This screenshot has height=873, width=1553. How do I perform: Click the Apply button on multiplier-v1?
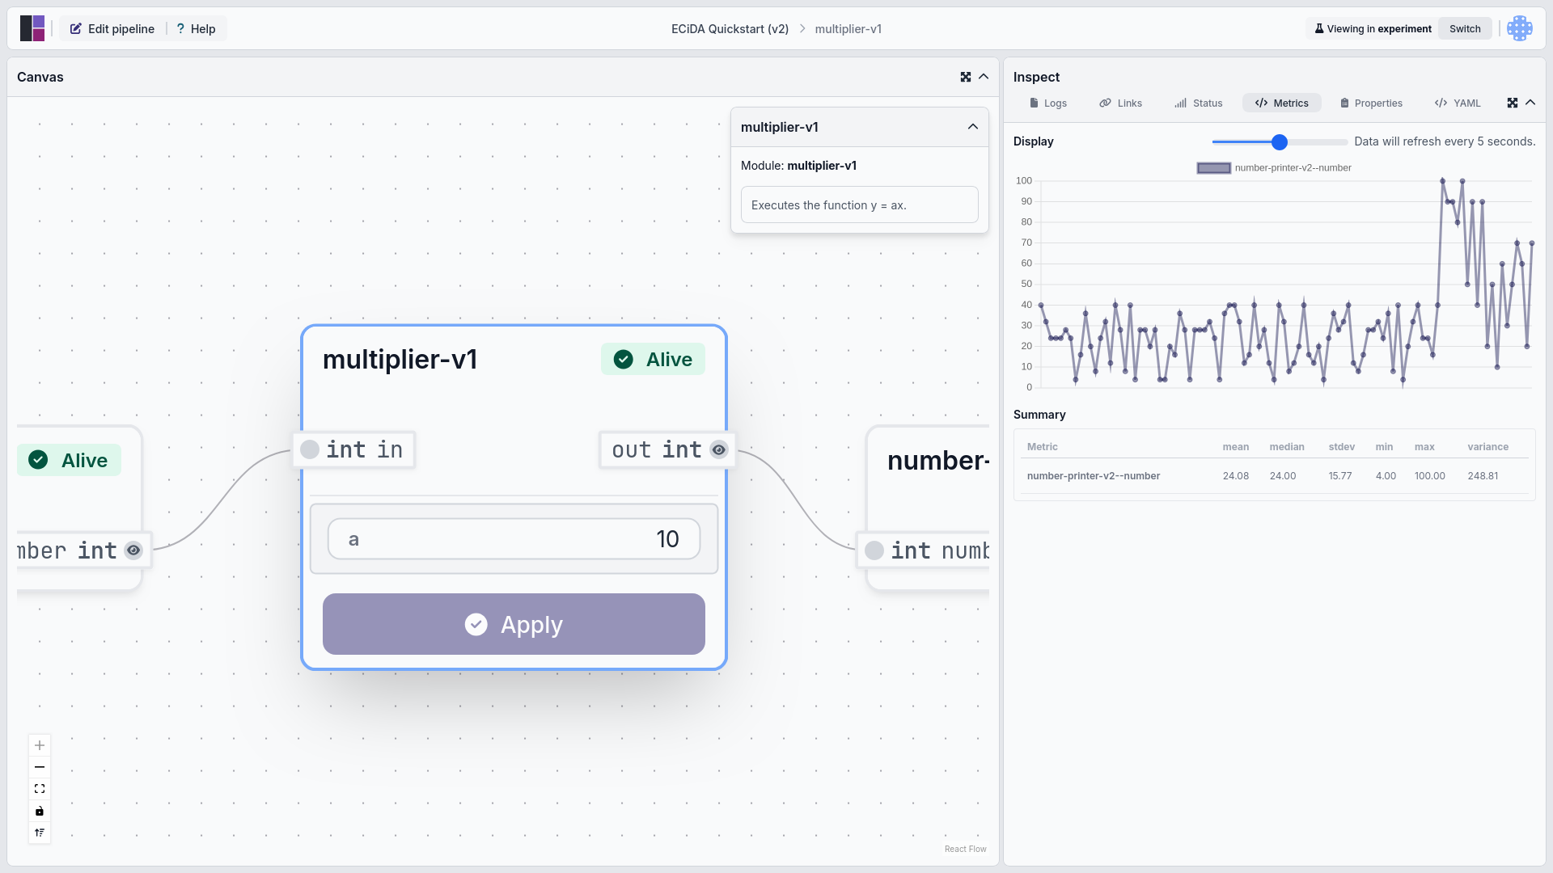pos(514,624)
